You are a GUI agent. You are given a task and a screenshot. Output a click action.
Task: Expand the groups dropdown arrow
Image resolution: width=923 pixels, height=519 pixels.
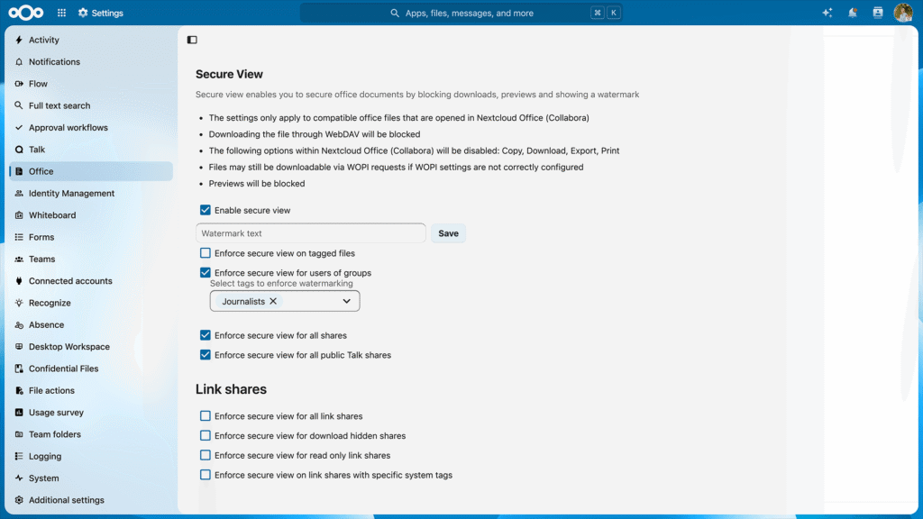pyautogui.click(x=347, y=301)
